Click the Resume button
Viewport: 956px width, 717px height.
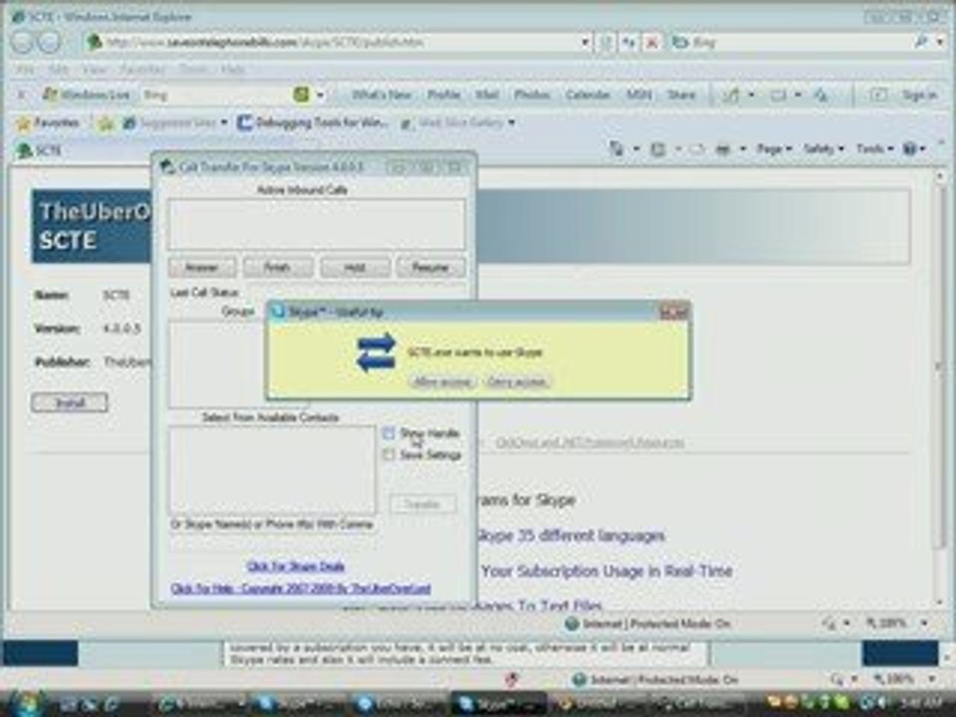(x=430, y=267)
